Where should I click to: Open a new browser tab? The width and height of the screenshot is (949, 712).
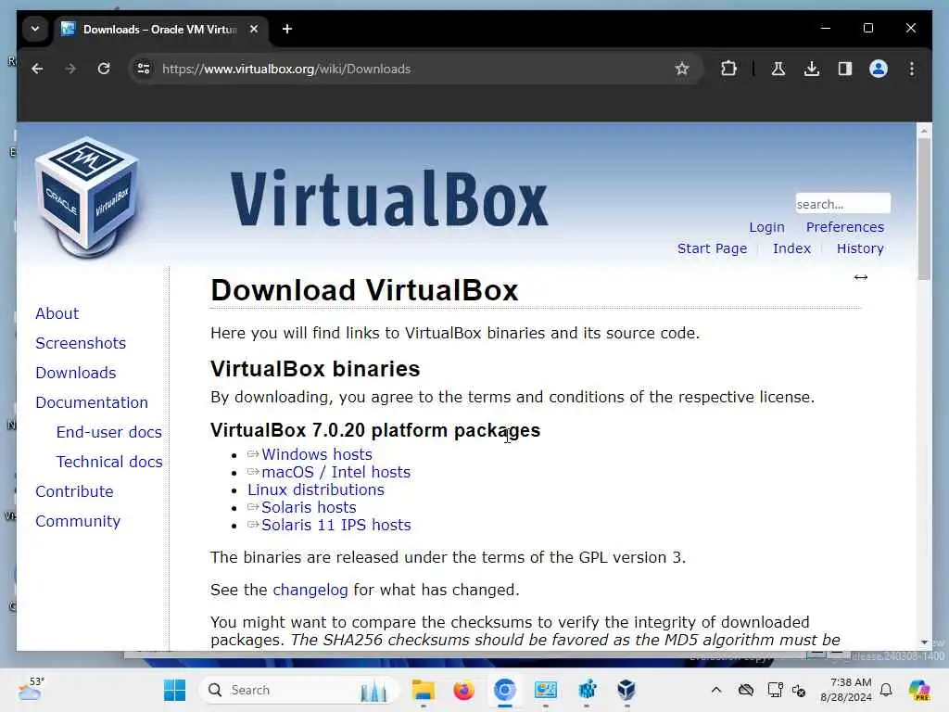(x=287, y=29)
